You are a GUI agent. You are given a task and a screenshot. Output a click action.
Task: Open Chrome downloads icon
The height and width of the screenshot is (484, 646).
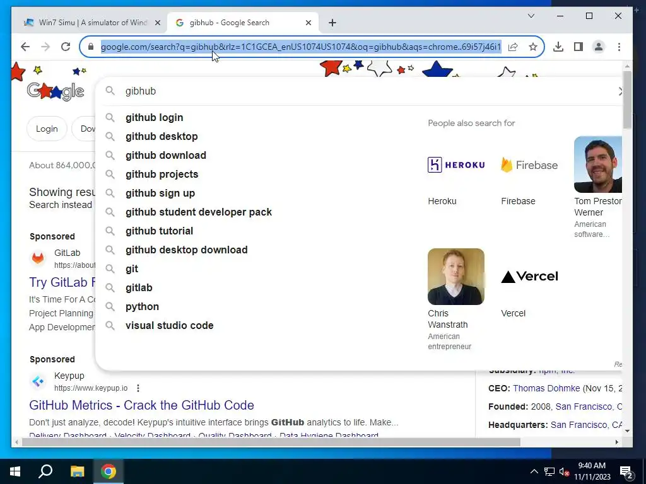click(x=558, y=47)
